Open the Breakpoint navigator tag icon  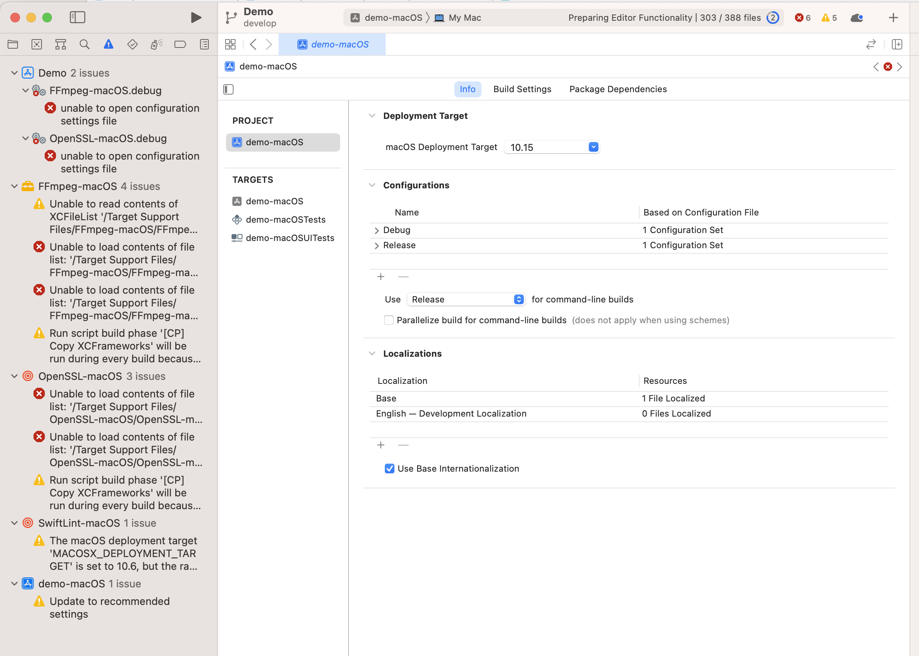click(x=180, y=44)
